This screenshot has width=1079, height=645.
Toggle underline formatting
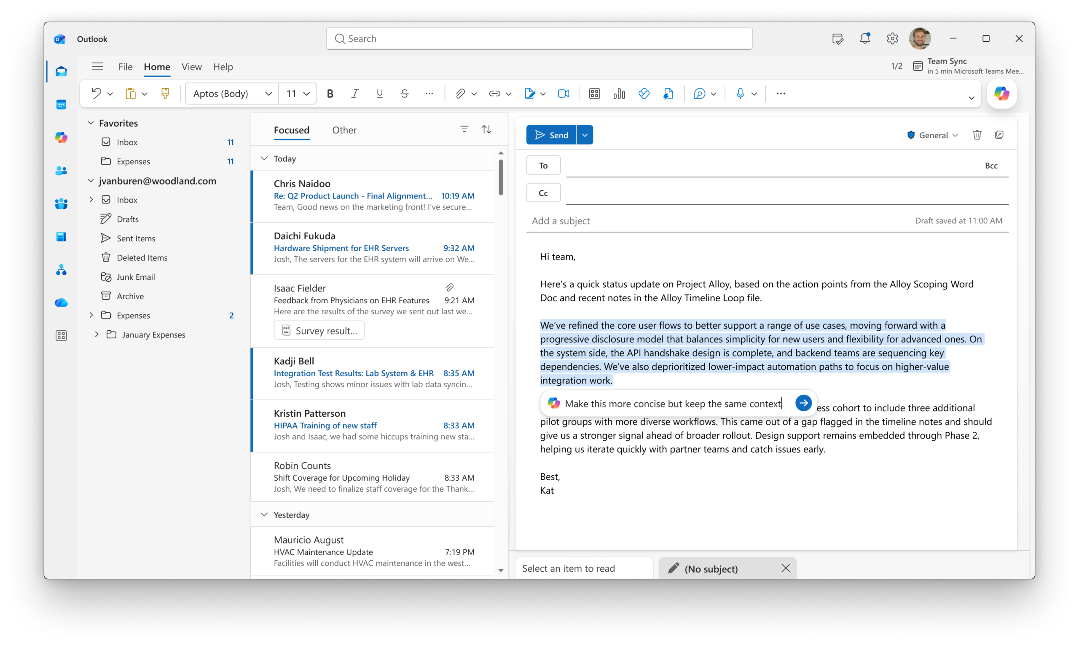[379, 94]
